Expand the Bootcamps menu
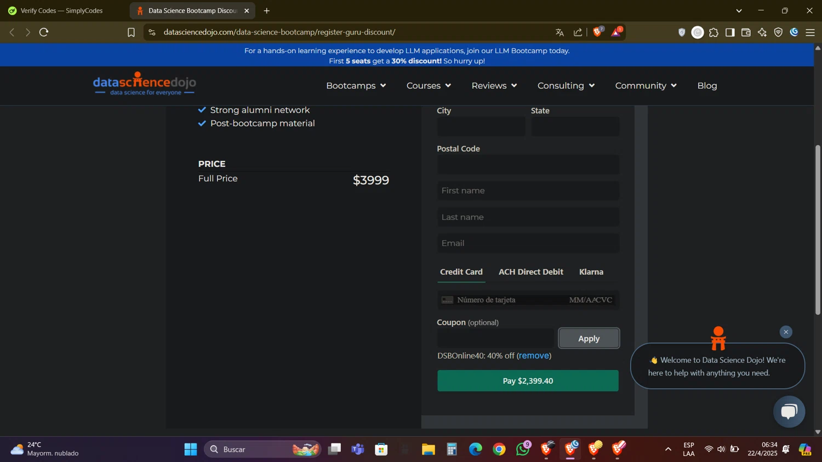 pyautogui.click(x=356, y=85)
